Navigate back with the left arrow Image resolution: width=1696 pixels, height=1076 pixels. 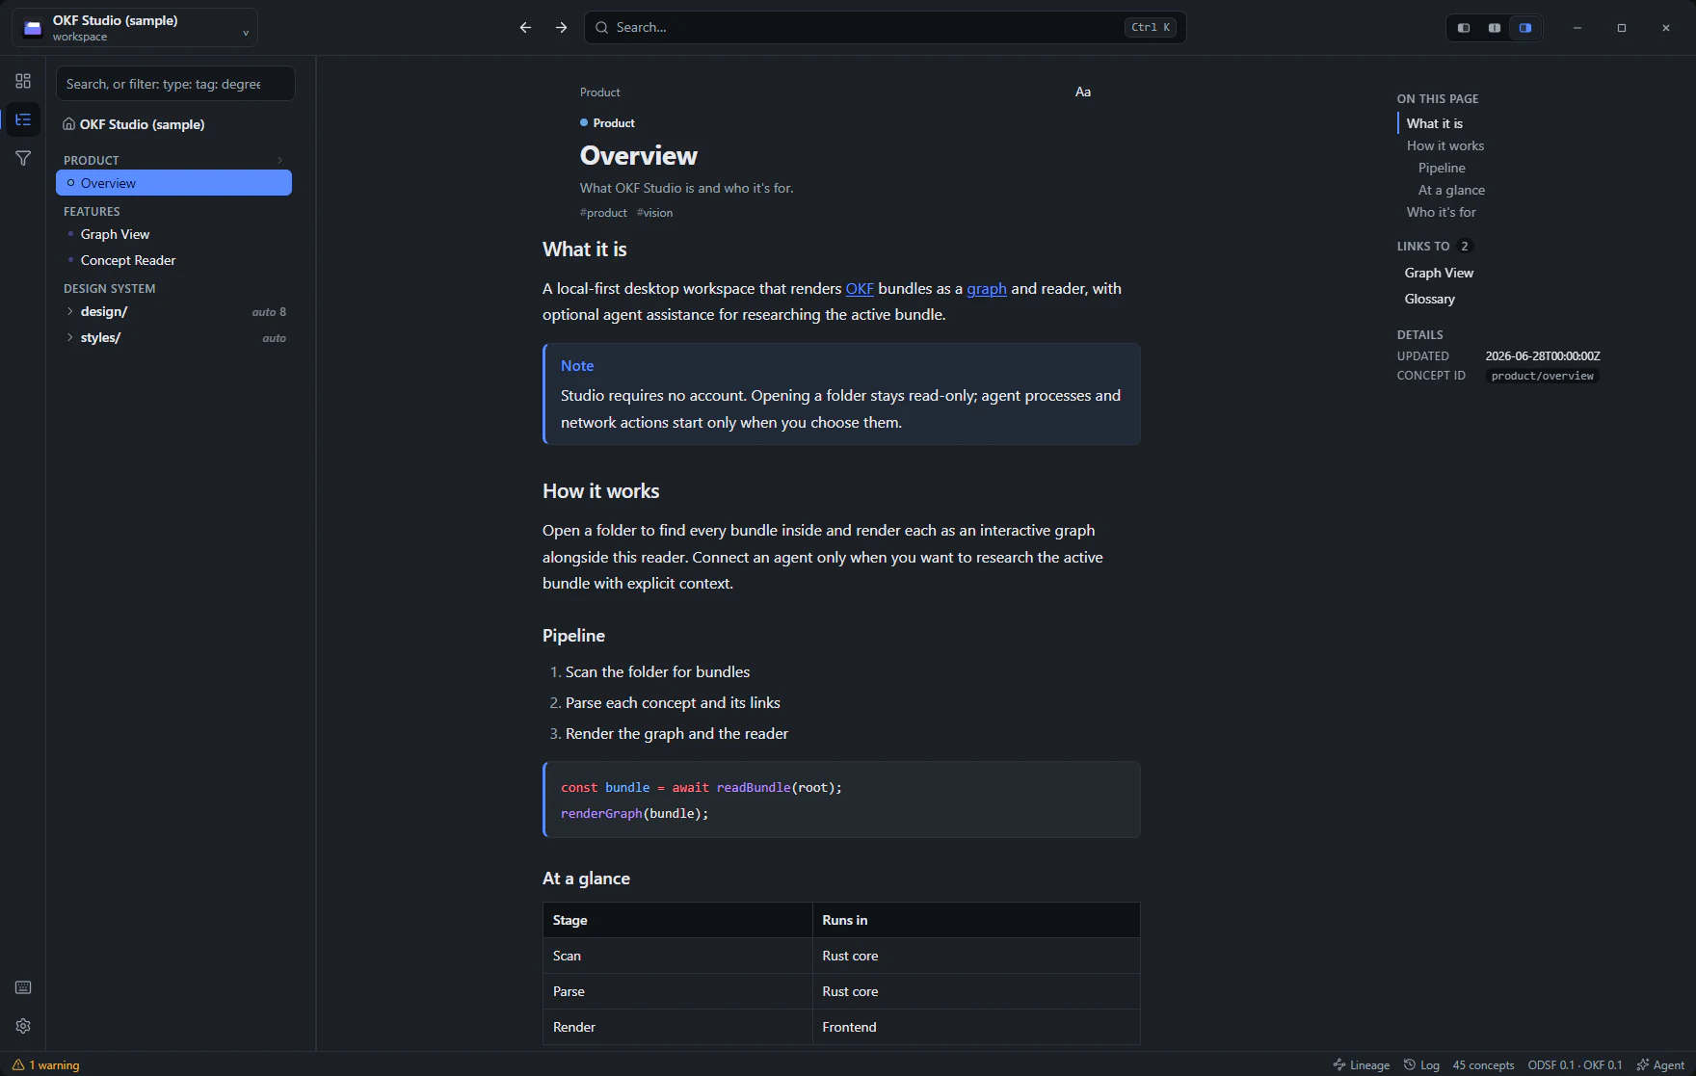(x=525, y=27)
